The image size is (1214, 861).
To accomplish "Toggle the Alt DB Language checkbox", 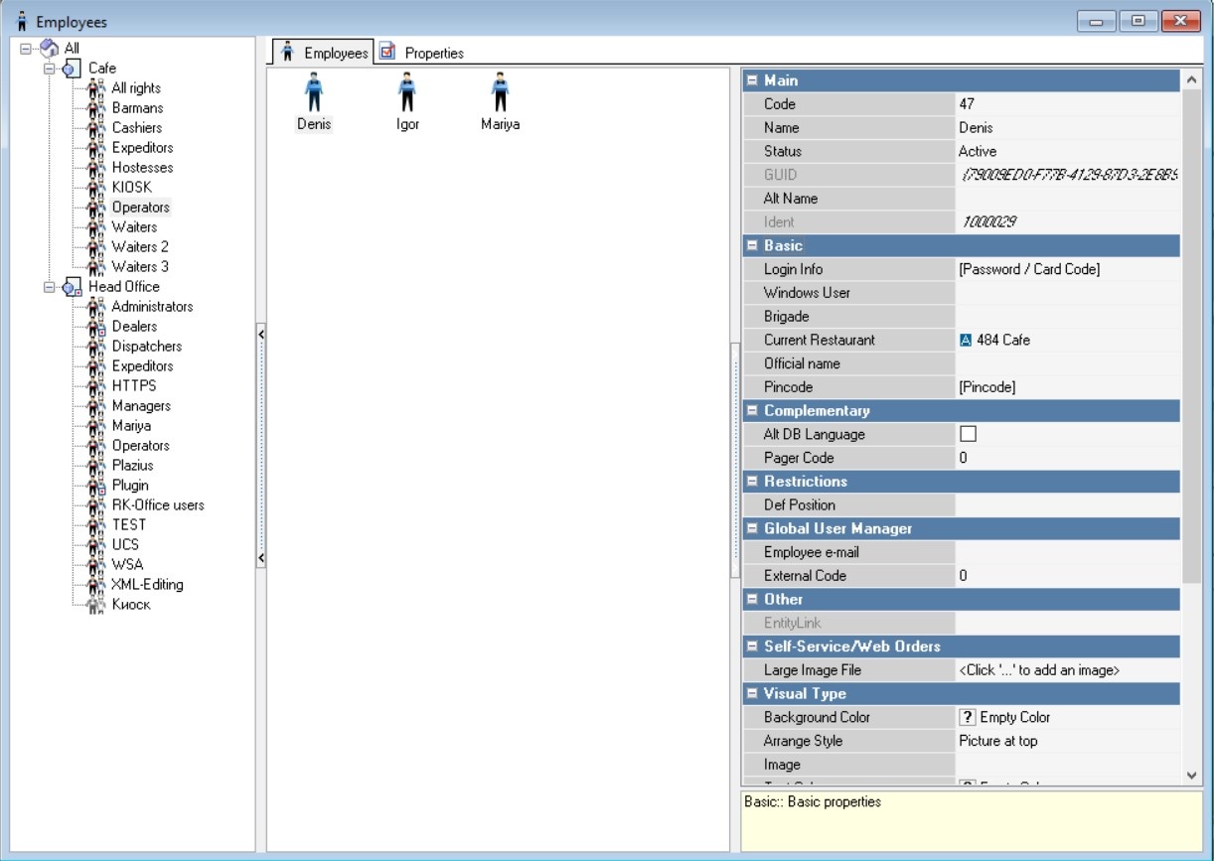I will pyautogui.click(x=968, y=434).
